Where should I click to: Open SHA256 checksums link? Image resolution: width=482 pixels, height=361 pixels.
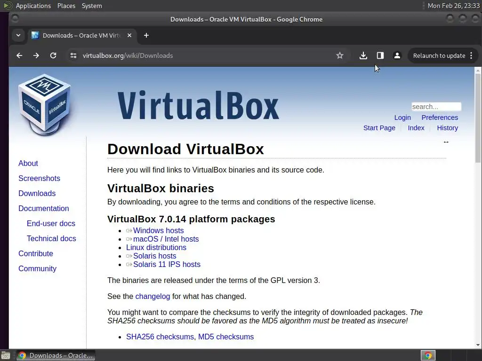point(160,337)
